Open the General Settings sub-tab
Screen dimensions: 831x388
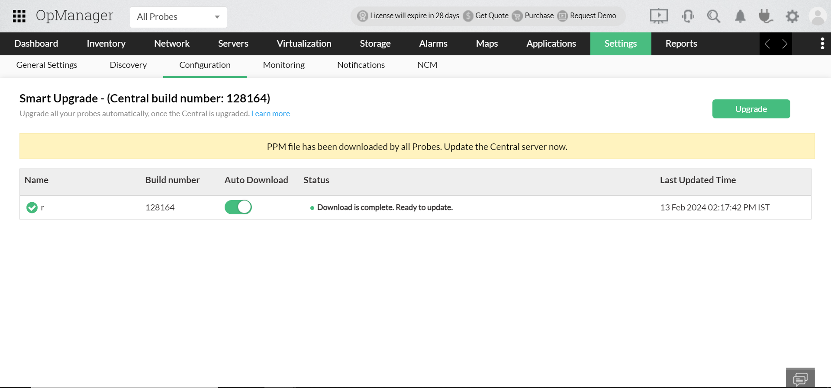click(x=47, y=65)
